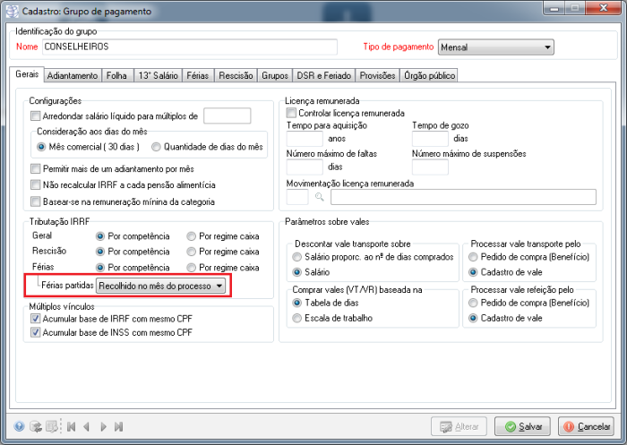This screenshot has width=627, height=445.
Task: Go to the next record
Action: tap(104, 427)
